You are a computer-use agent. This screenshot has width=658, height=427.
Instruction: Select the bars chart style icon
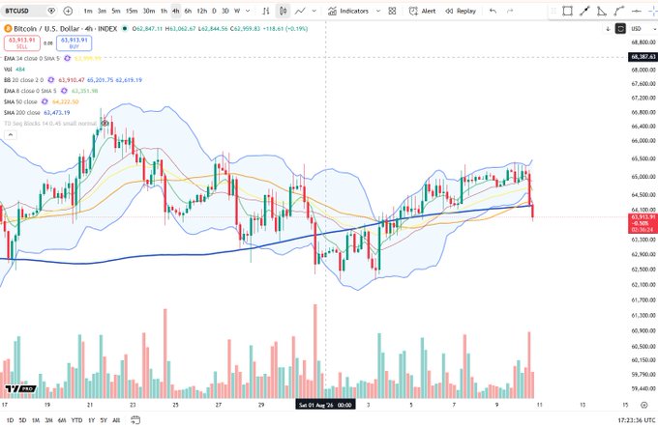(x=266, y=11)
